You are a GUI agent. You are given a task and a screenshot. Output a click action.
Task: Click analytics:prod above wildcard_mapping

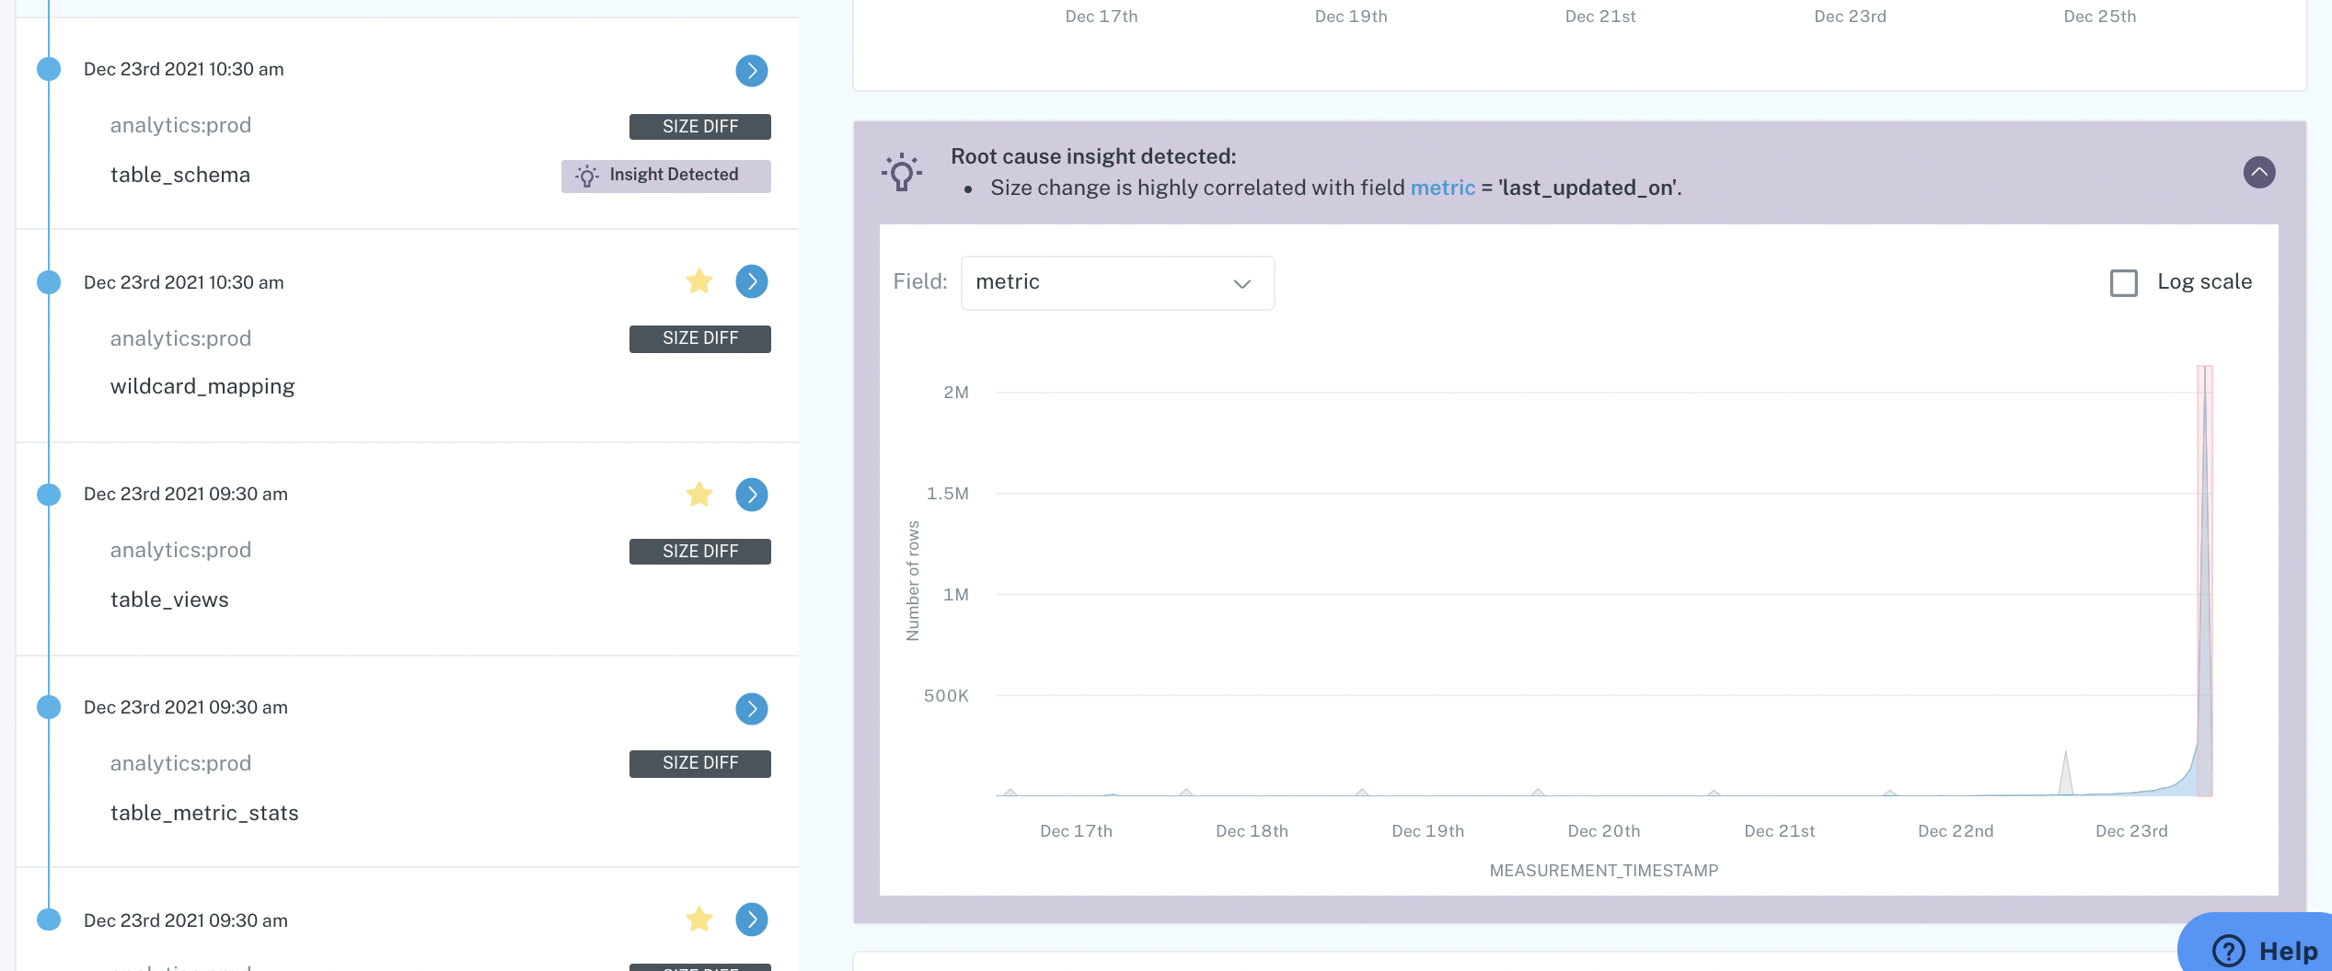[180, 338]
